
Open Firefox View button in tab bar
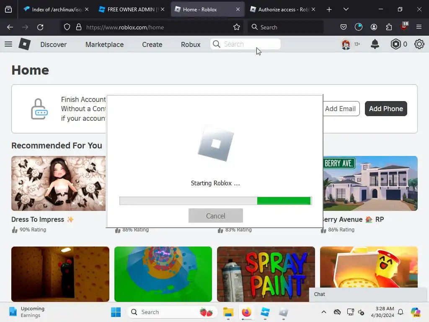(8, 9)
